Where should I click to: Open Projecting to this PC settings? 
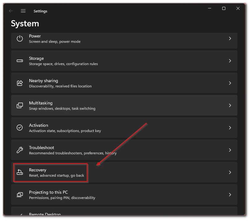pos(124,195)
